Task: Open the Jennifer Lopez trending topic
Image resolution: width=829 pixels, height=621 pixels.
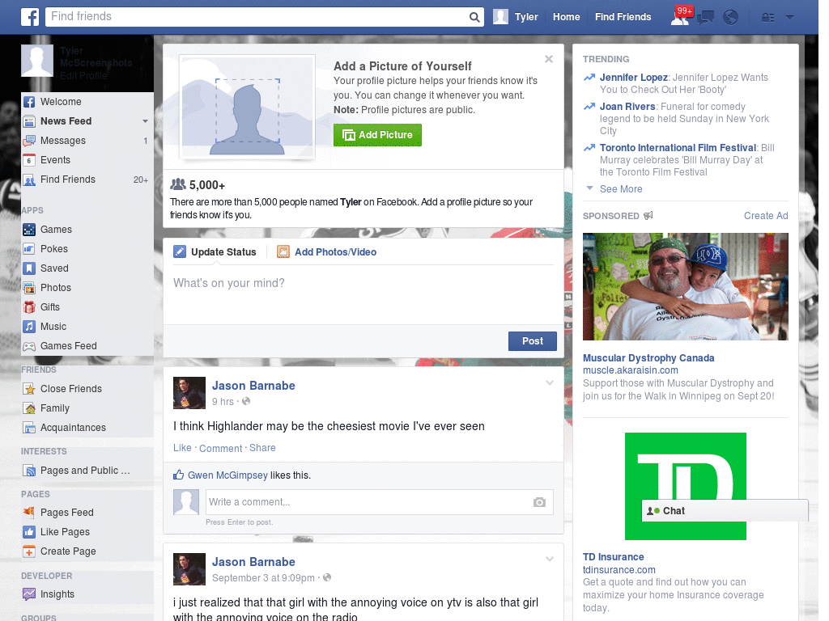Action: coord(633,78)
